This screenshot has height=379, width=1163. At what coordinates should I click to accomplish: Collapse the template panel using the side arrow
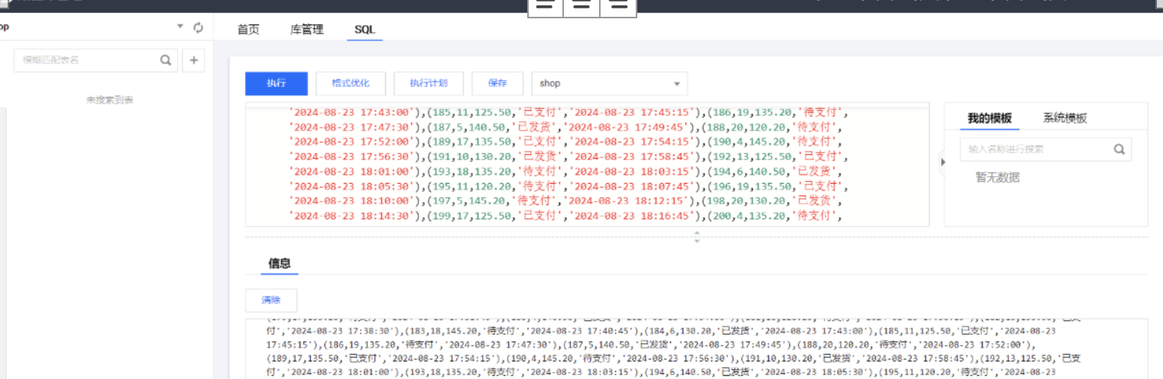[941, 162]
